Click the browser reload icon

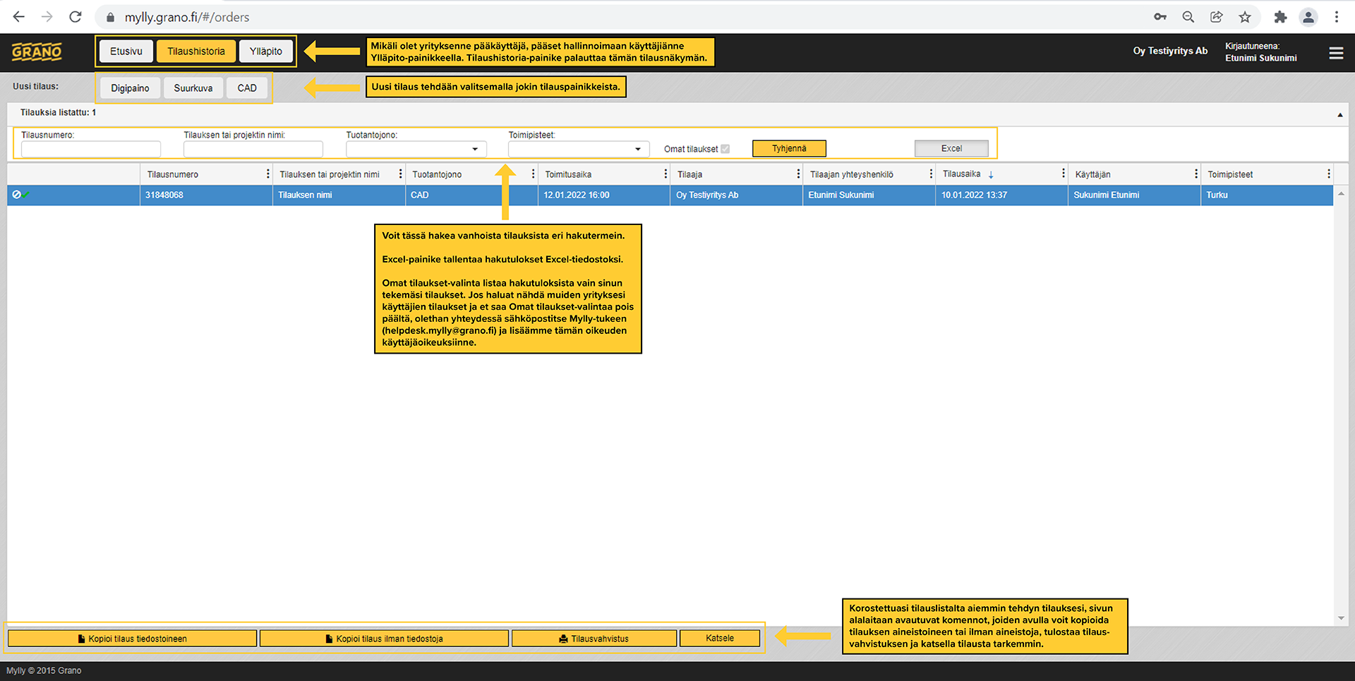click(76, 17)
